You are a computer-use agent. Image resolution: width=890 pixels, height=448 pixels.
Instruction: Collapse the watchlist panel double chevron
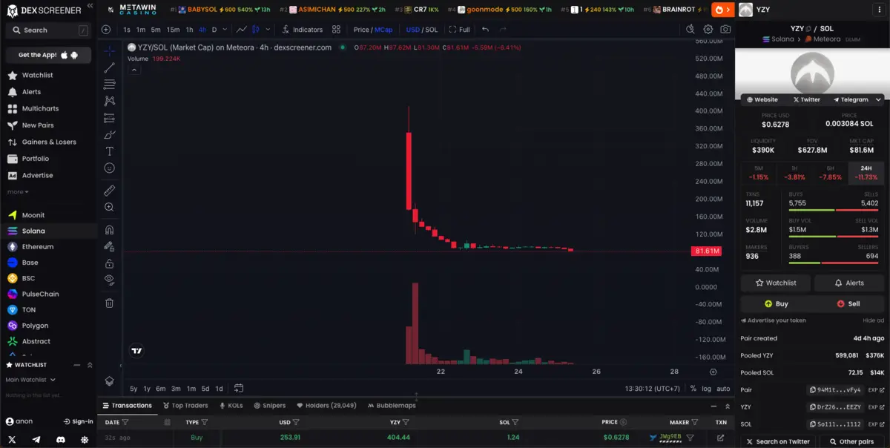(90, 365)
